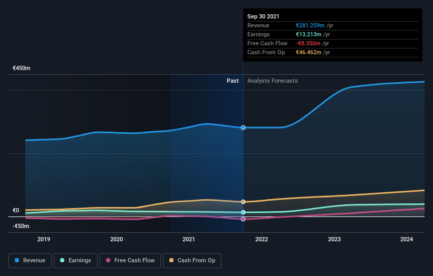
Task: Toggle the Revenue legend button
Action: (x=30, y=261)
